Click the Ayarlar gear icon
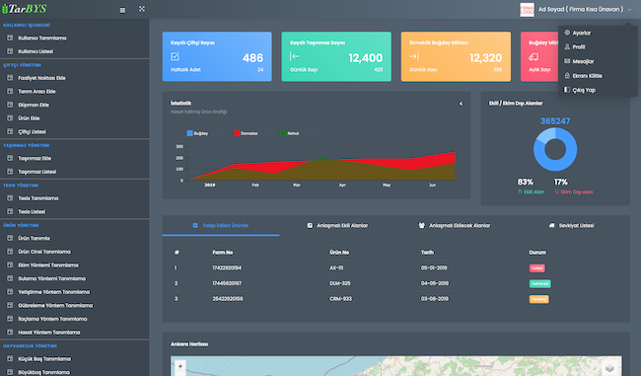641x376 pixels. click(x=567, y=33)
